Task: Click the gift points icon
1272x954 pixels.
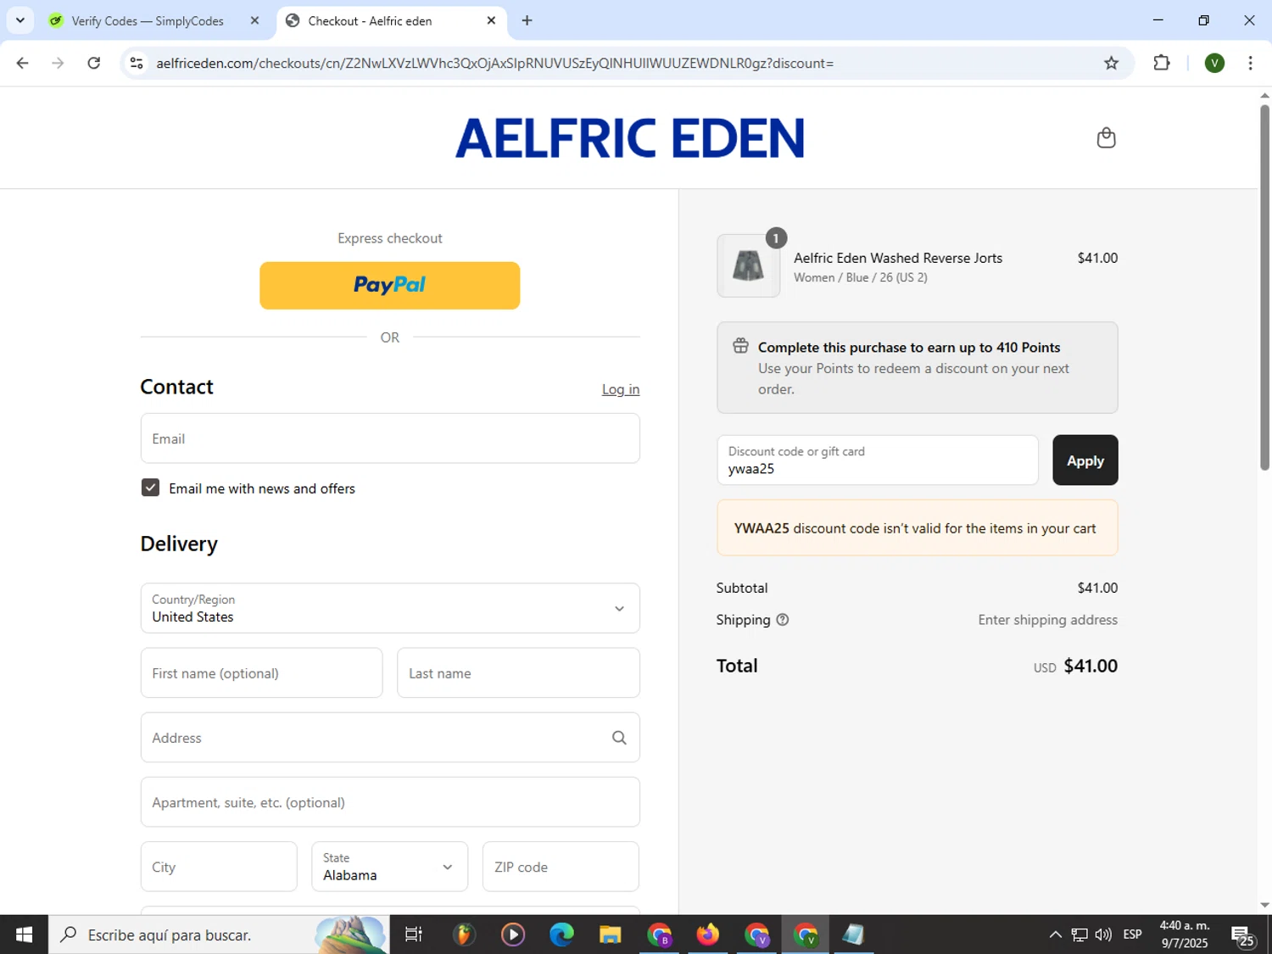Action: click(x=740, y=346)
